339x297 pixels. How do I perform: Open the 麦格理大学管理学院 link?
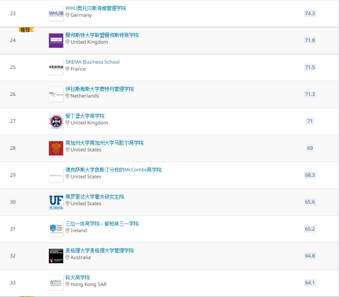pos(100,250)
